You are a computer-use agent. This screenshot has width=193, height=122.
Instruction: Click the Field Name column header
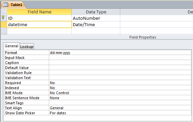point(39,12)
